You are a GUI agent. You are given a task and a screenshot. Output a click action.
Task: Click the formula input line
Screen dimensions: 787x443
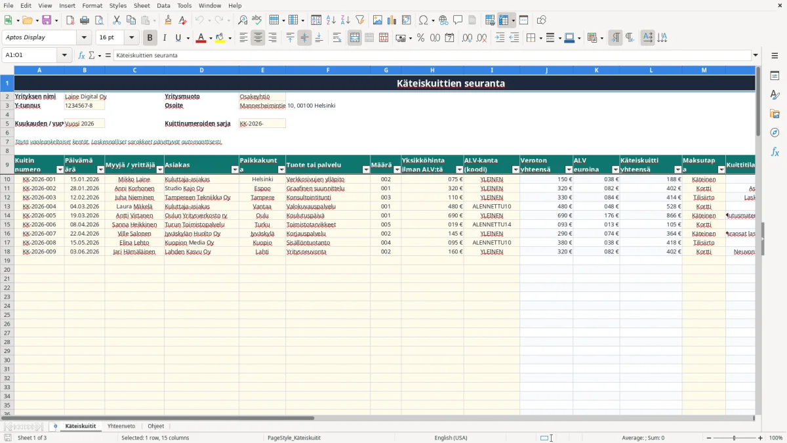click(432, 55)
